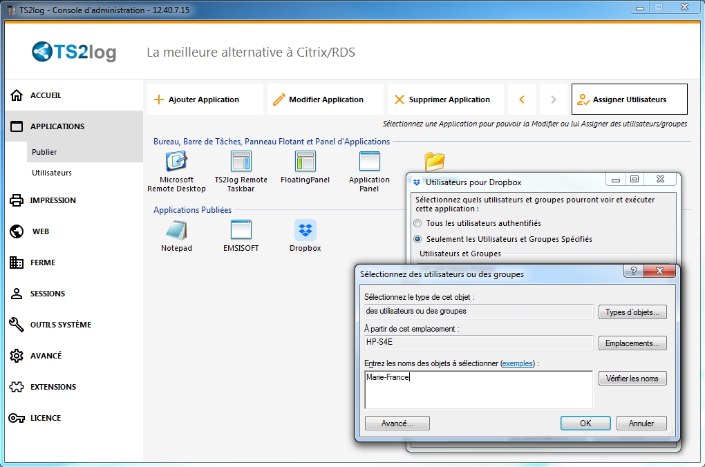Click the window icon beside Applications

pyautogui.click(x=17, y=126)
